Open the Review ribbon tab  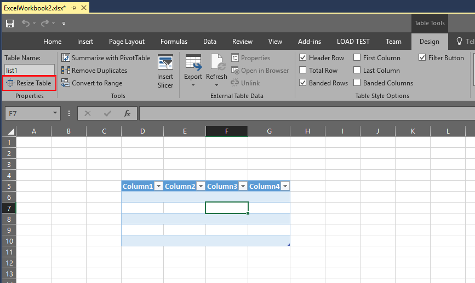242,42
